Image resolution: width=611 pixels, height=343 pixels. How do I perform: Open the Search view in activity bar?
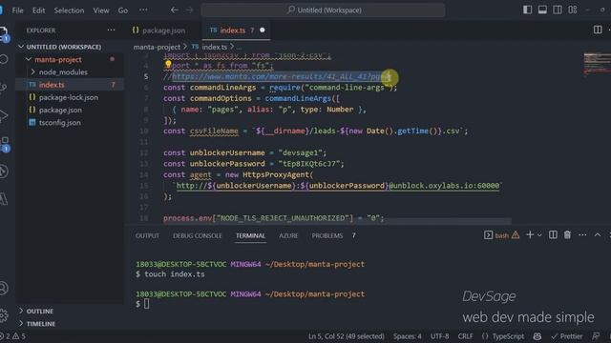pos(4,59)
